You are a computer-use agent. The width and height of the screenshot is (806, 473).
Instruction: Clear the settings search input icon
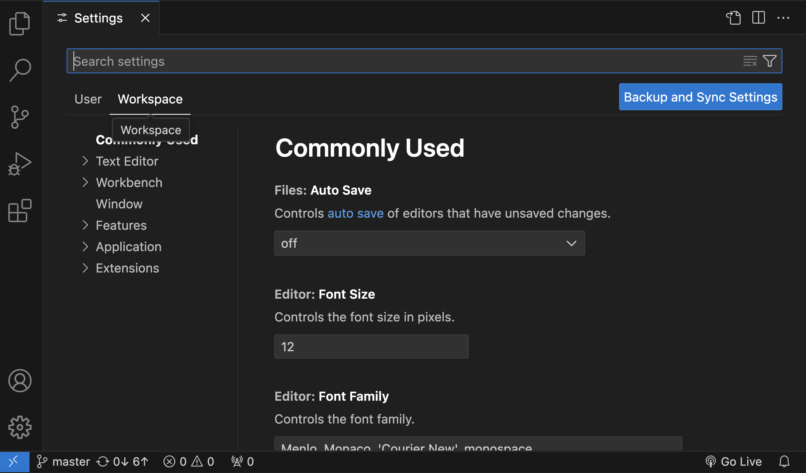[750, 60]
